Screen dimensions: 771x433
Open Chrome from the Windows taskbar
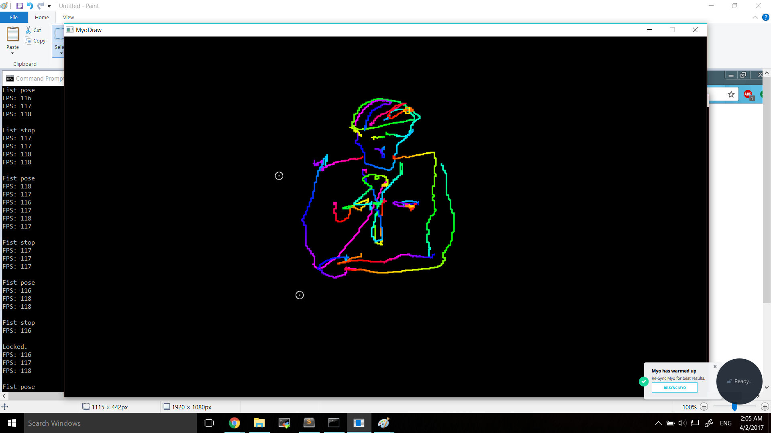(x=235, y=423)
